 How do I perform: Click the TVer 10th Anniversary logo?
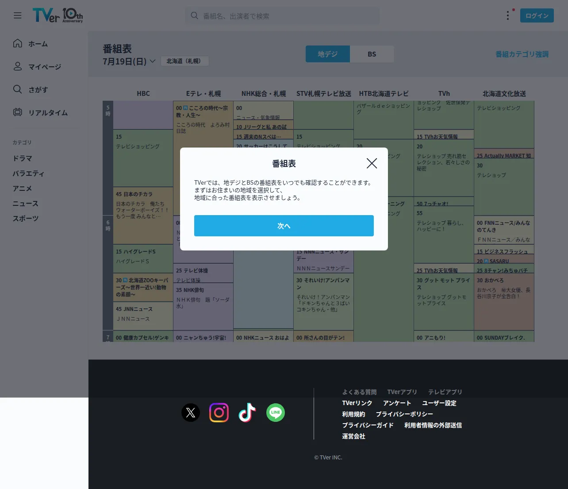pyautogui.click(x=58, y=15)
